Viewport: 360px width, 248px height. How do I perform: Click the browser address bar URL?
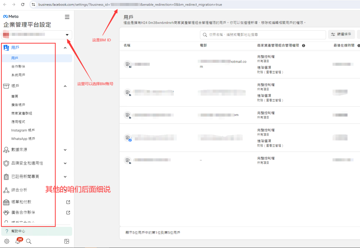click(x=130, y=5)
